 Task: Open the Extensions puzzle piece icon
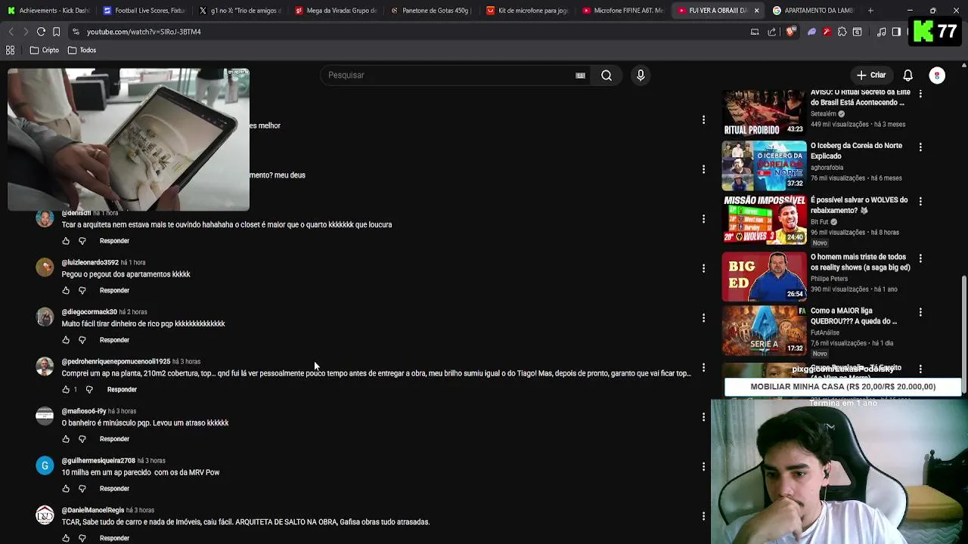click(842, 32)
